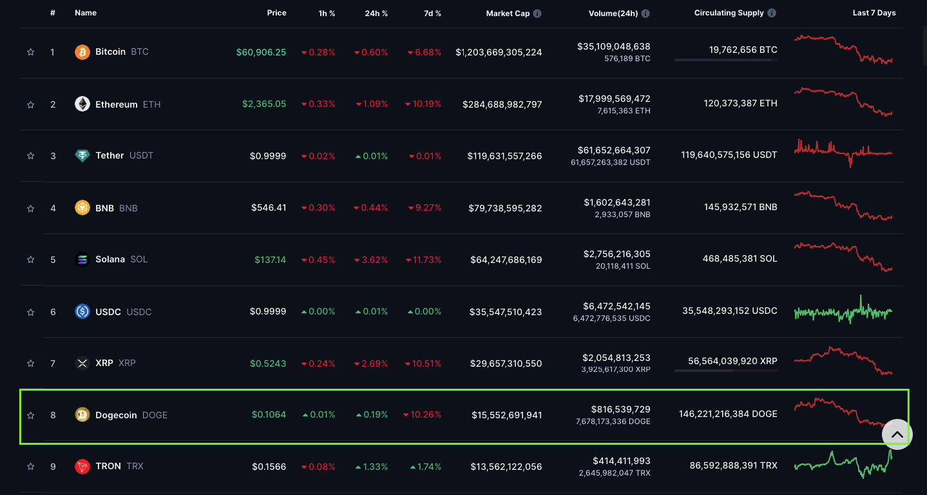
Task: Click Ethereum market cap $284,688,982,797
Action: pos(502,104)
